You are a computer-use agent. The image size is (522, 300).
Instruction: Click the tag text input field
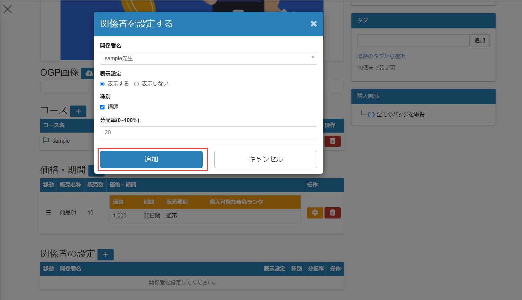(x=413, y=41)
